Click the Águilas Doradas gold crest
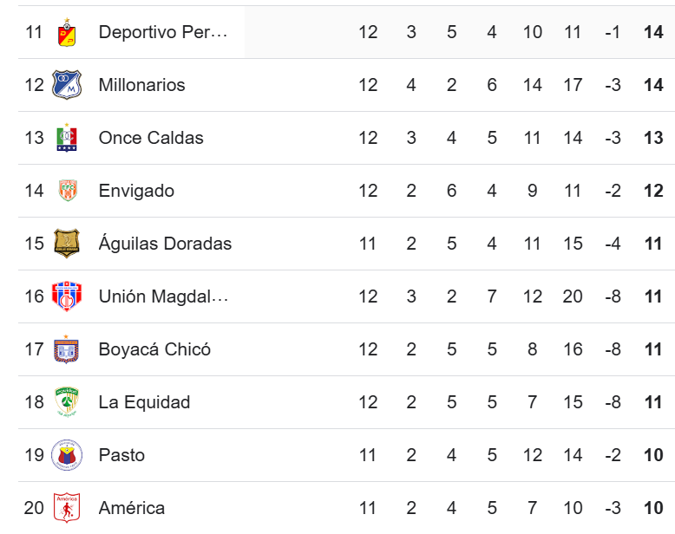The height and width of the screenshot is (534, 675). pos(67,244)
